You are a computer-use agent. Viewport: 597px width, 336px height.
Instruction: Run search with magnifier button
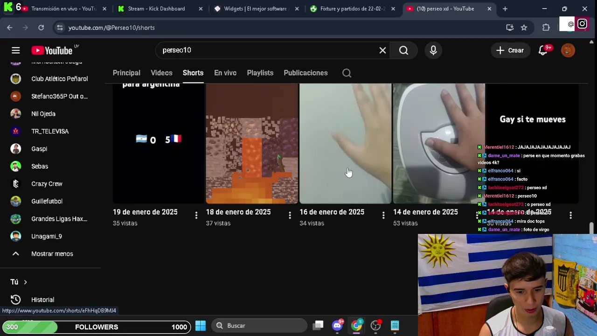(404, 50)
